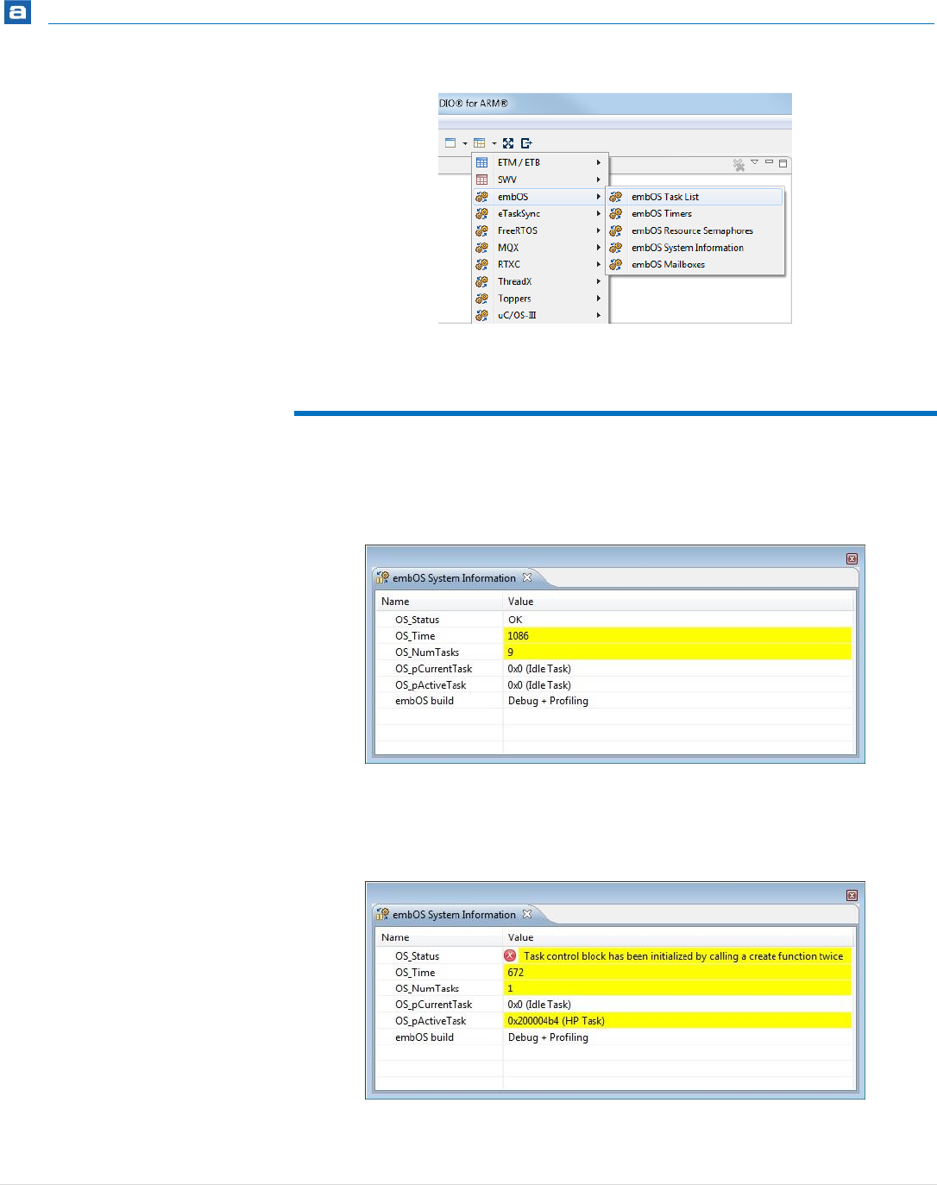Click the red error icon in OS_Status row
This screenshot has height=1185, width=937.
click(510, 955)
